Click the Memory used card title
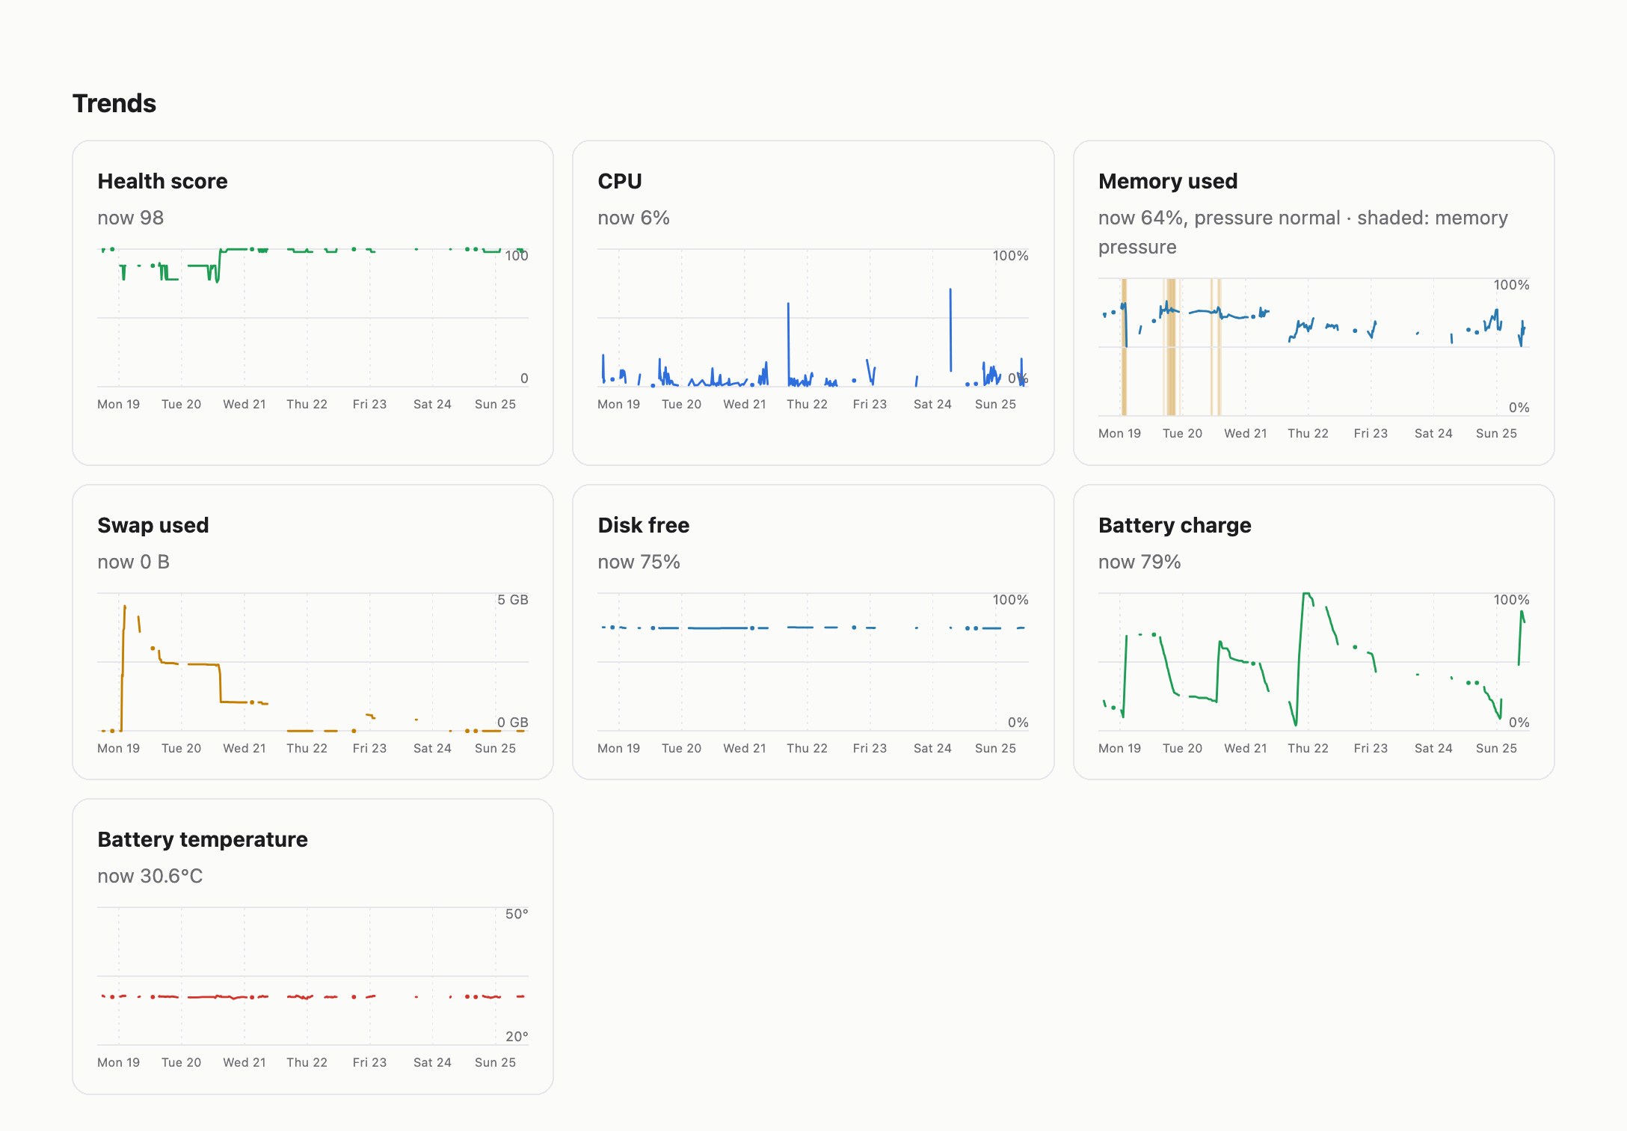This screenshot has width=1627, height=1131. [1168, 181]
